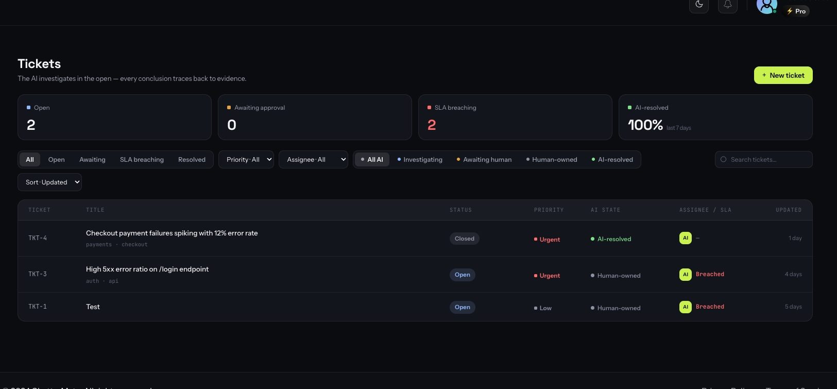
Task: Click the Tickets page heading
Action: point(39,64)
